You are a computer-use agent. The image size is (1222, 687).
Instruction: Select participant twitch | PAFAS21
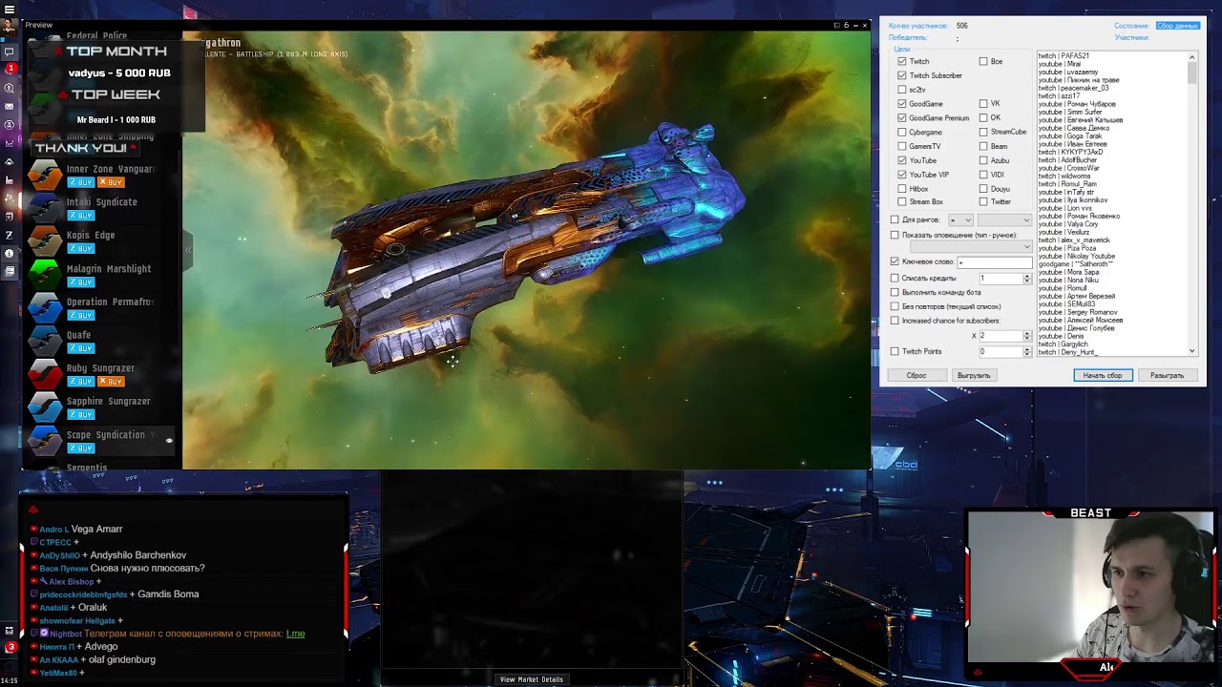1064,56
